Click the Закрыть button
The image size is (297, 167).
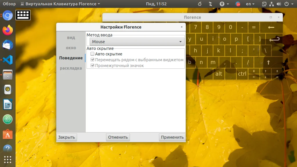pyautogui.click(x=66, y=137)
